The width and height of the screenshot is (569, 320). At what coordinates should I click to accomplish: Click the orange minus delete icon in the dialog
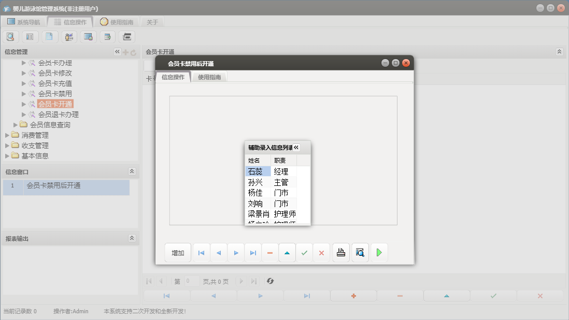click(270, 253)
